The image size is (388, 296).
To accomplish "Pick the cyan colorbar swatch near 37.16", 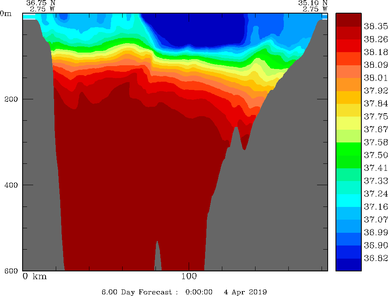I will (x=349, y=200).
